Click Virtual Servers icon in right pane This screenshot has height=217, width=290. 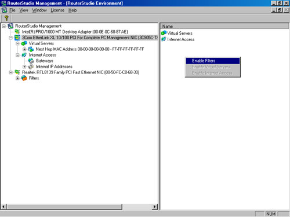164,33
